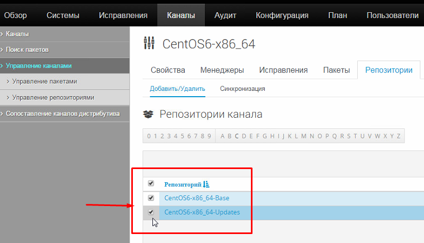Open the CentOS6-x86_64-Base repository link
Image resolution: width=424 pixels, height=243 pixels.
point(196,198)
